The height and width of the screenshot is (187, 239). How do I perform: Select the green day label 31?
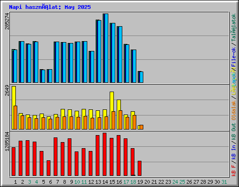pos(224,182)
